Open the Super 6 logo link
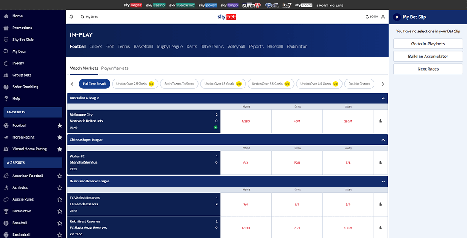 point(252,6)
